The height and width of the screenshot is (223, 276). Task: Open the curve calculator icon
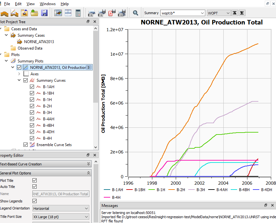click(x=78, y=13)
